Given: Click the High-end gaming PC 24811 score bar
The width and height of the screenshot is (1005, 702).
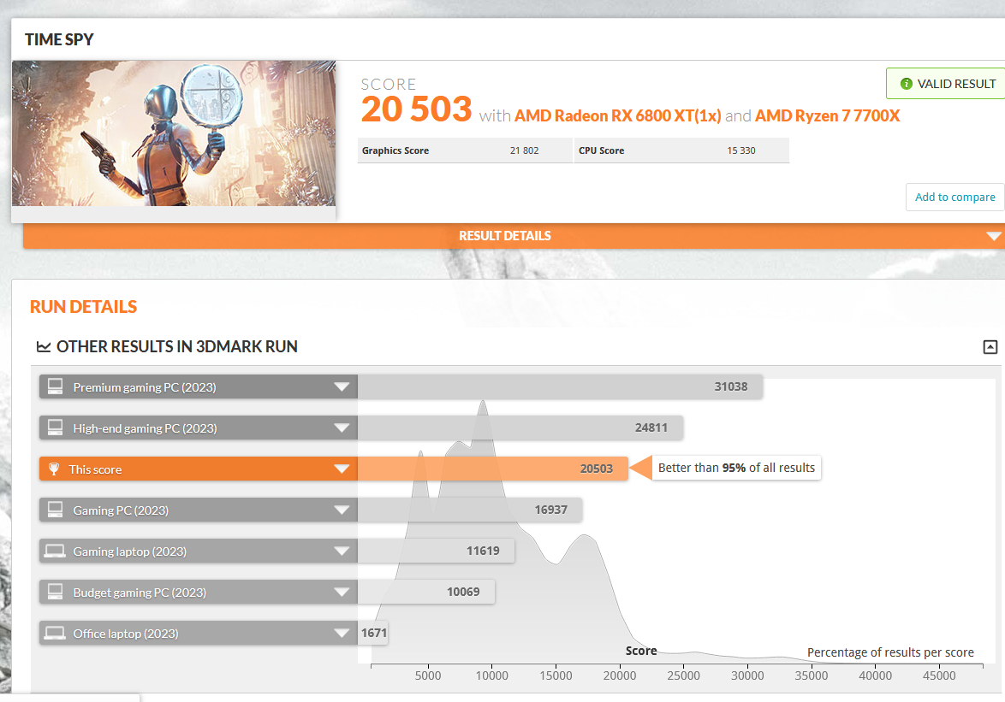Looking at the screenshot, I should coord(520,428).
